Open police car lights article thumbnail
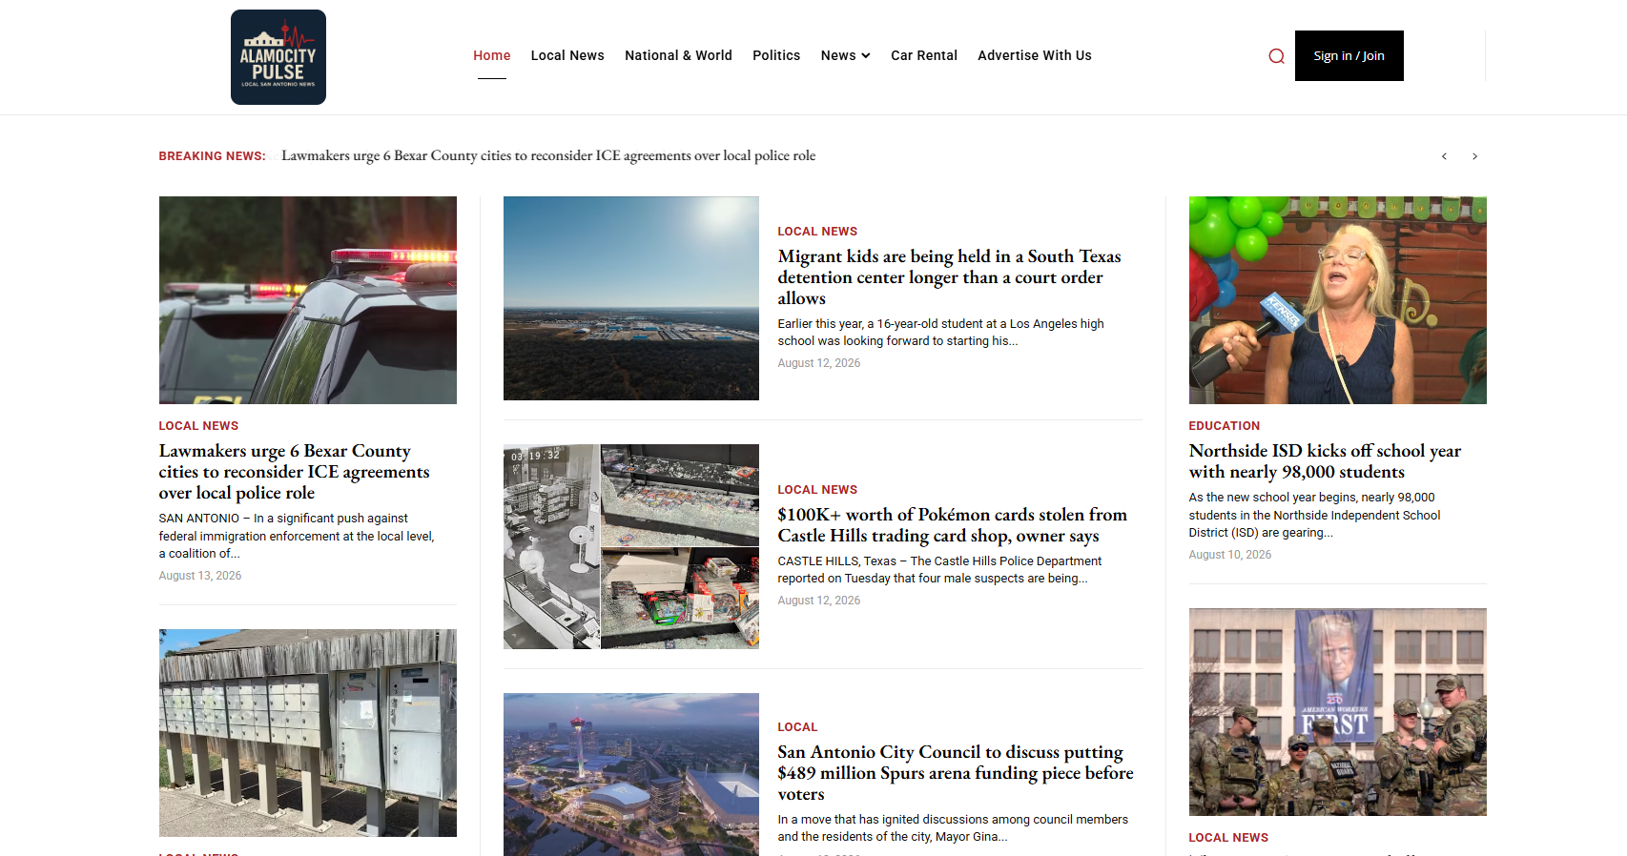Image resolution: width=1627 pixels, height=856 pixels. (x=308, y=300)
